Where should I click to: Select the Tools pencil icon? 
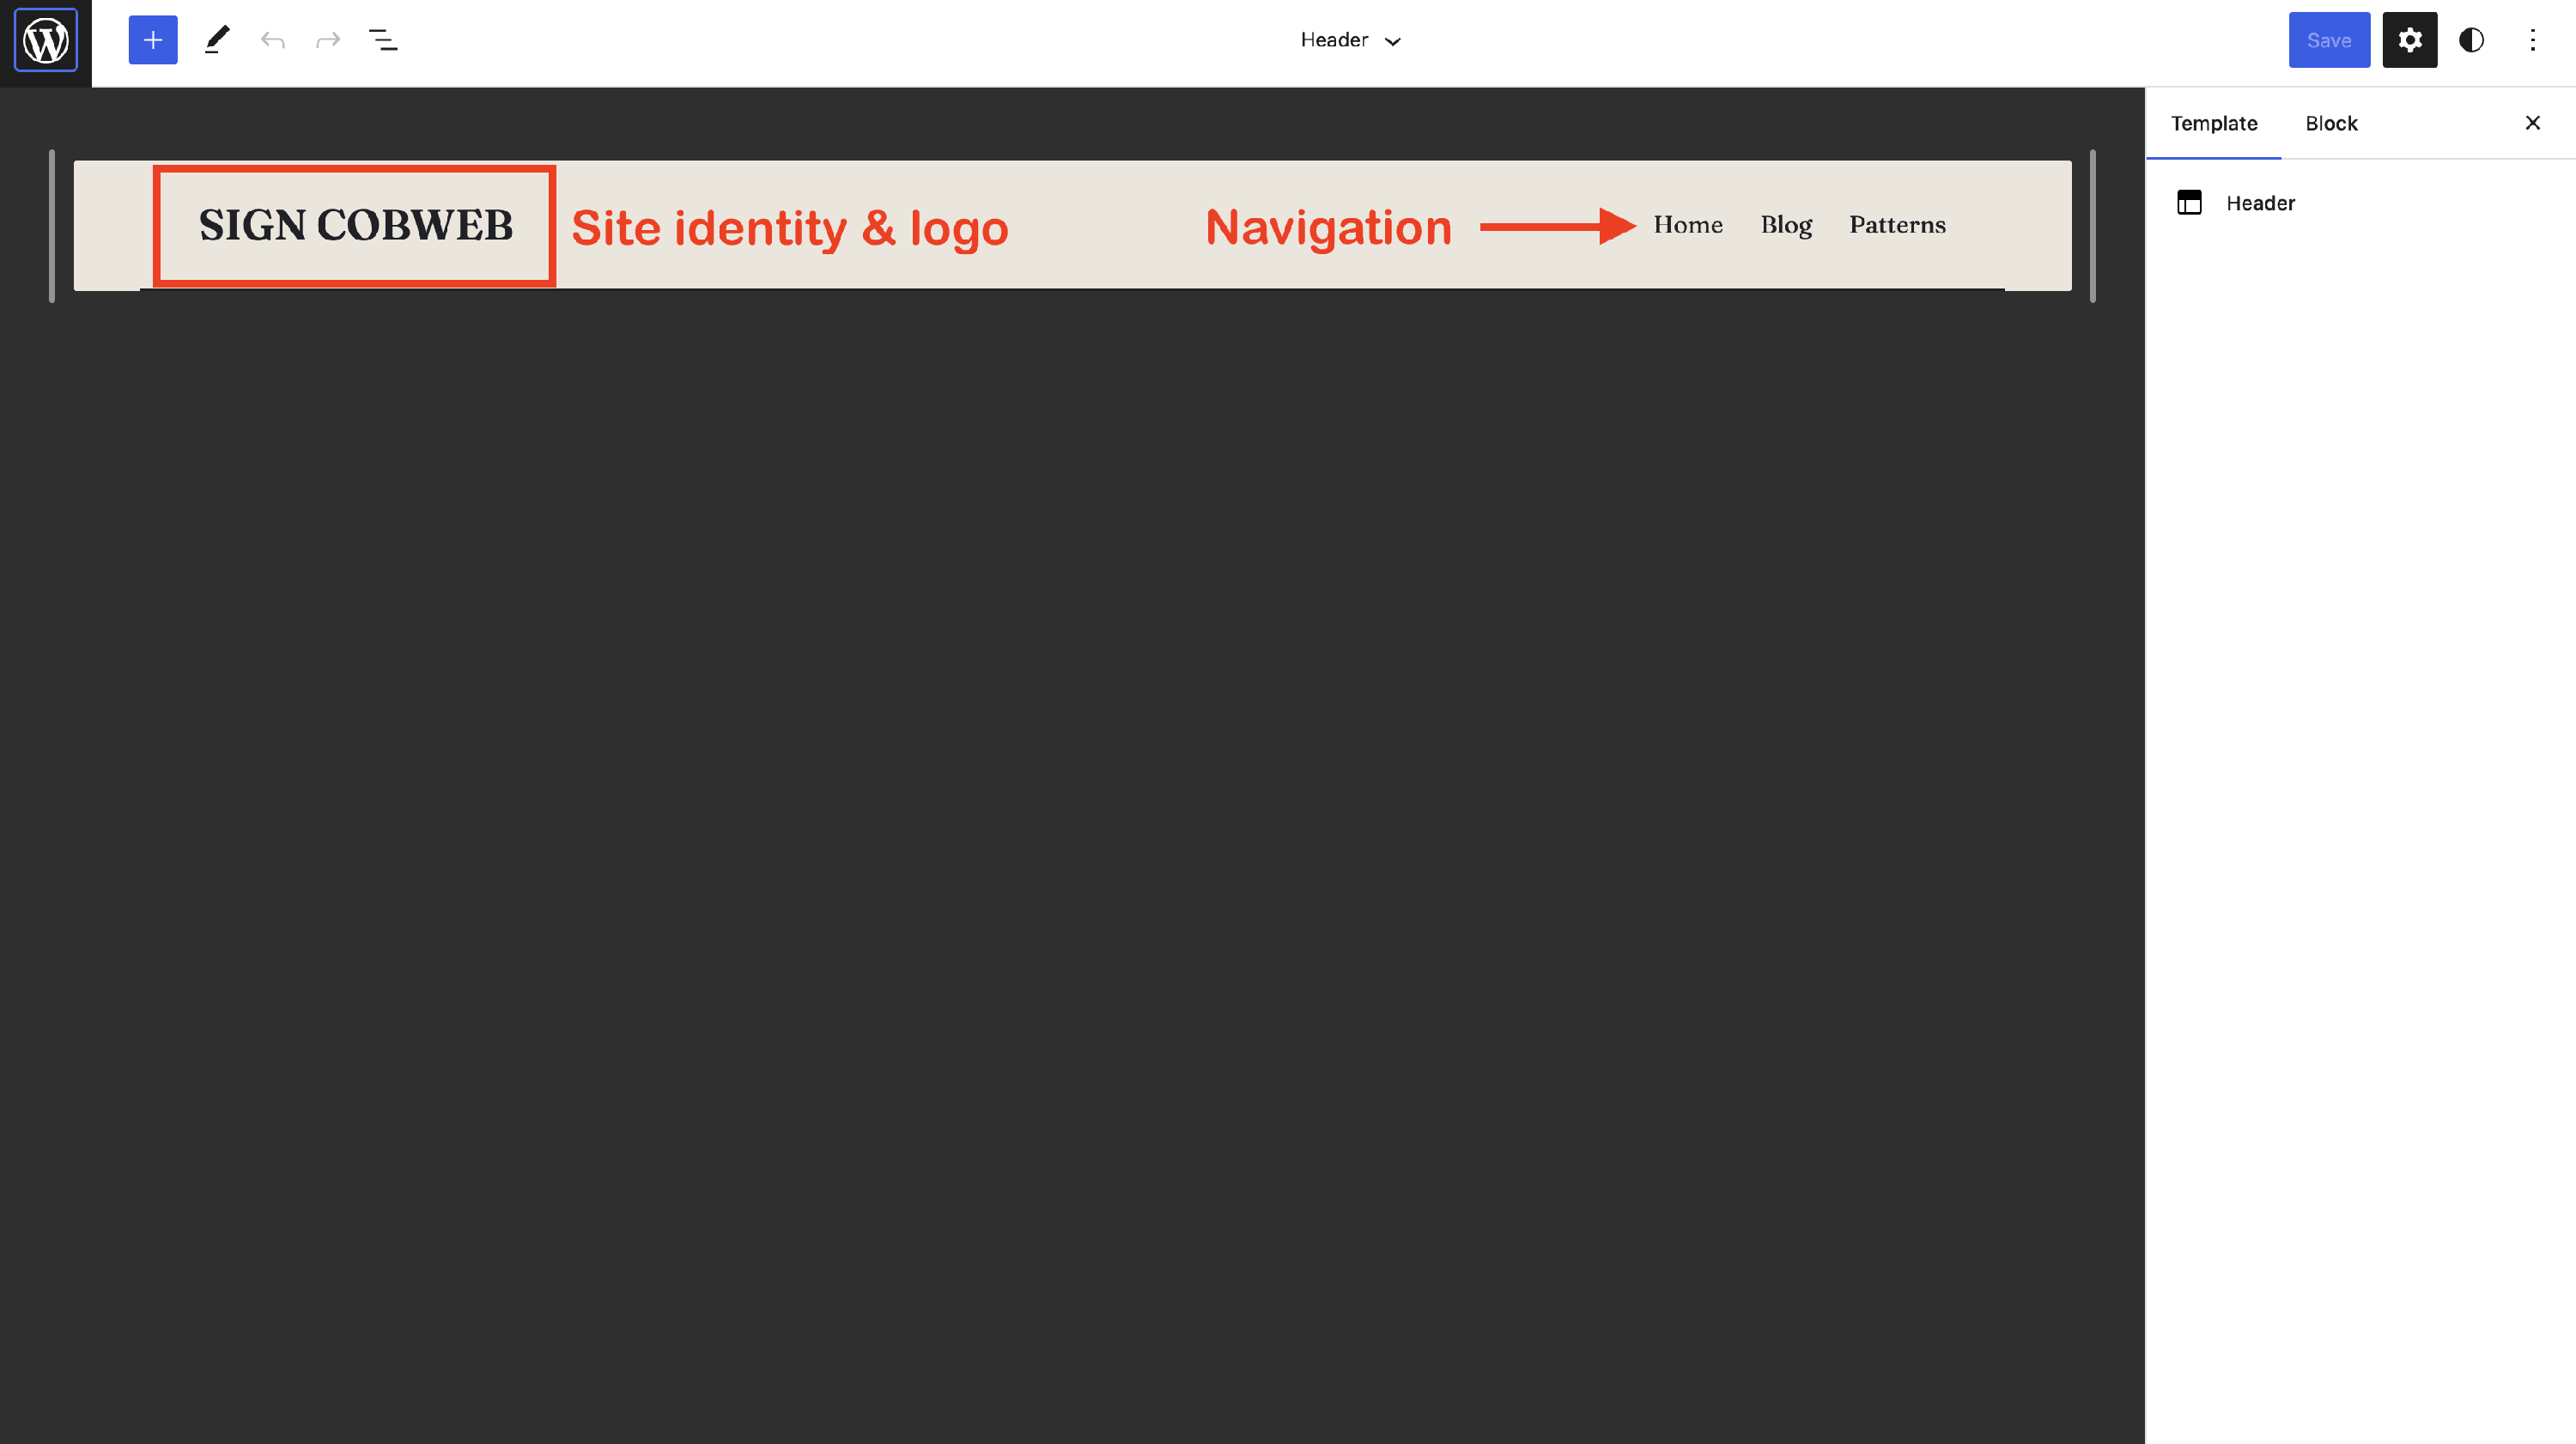click(x=217, y=40)
